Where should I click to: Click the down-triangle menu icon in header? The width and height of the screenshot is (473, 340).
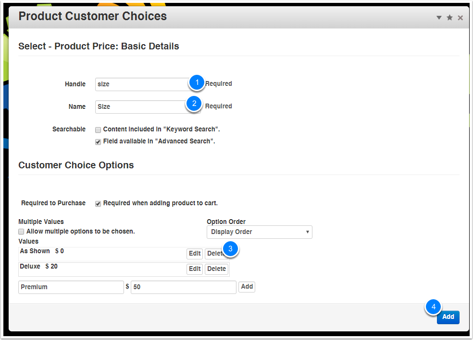tap(439, 18)
